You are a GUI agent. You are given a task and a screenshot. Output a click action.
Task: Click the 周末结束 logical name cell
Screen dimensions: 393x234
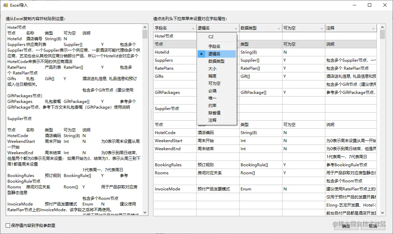click(x=218, y=149)
